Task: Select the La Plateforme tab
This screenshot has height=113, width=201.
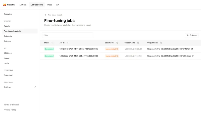Action: (x=37, y=5)
